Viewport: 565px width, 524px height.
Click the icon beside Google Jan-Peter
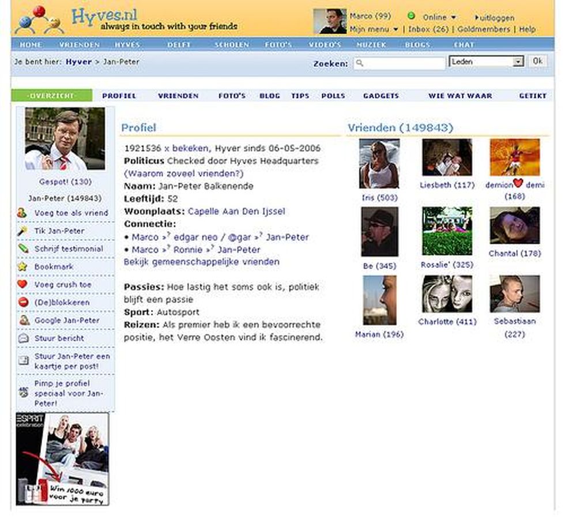click(x=24, y=320)
